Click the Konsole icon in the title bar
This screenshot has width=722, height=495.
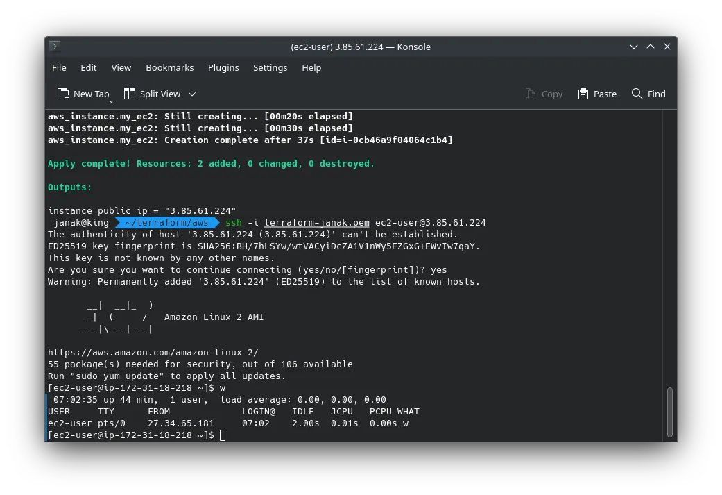[53, 47]
